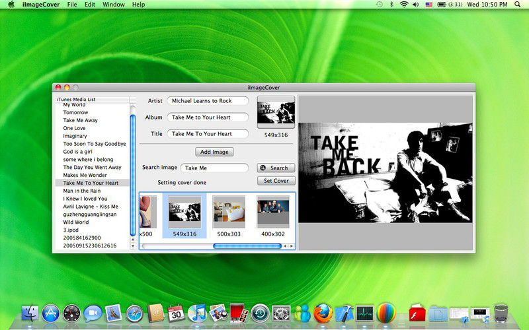The height and width of the screenshot is (330, 529).
Task: Open the Window menu
Action: (114, 5)
